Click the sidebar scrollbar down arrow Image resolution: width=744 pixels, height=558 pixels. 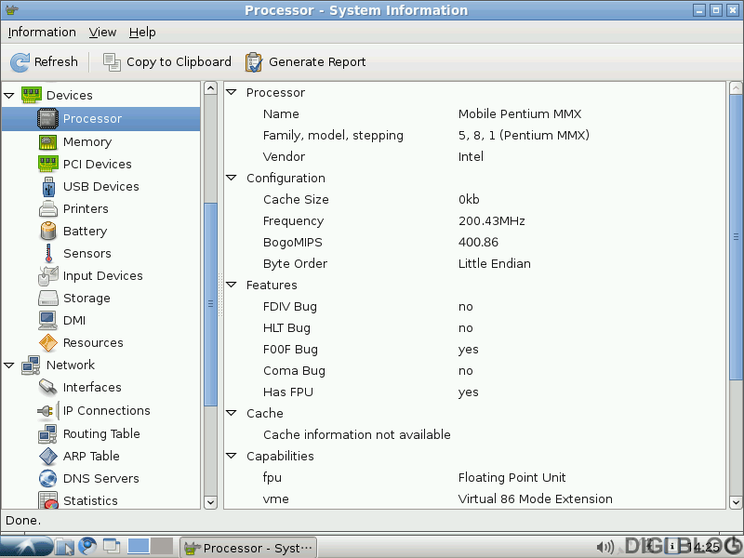pos(211,502)
